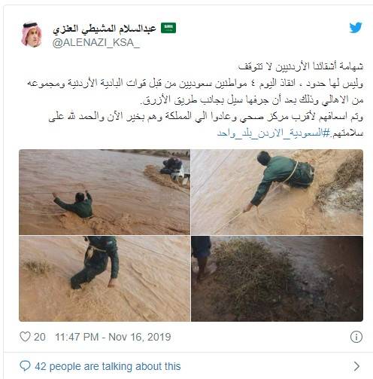Open bottom-right photo of shrub at water edge
The image size is (373, 379).
pyautogui.click(x=277, y=279)
